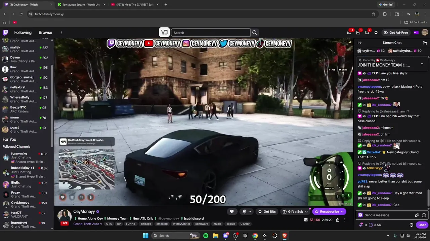Viewport: 430px width, 241px height.
Task: Click the purple Chat send button
Action: tap(422, 225)
